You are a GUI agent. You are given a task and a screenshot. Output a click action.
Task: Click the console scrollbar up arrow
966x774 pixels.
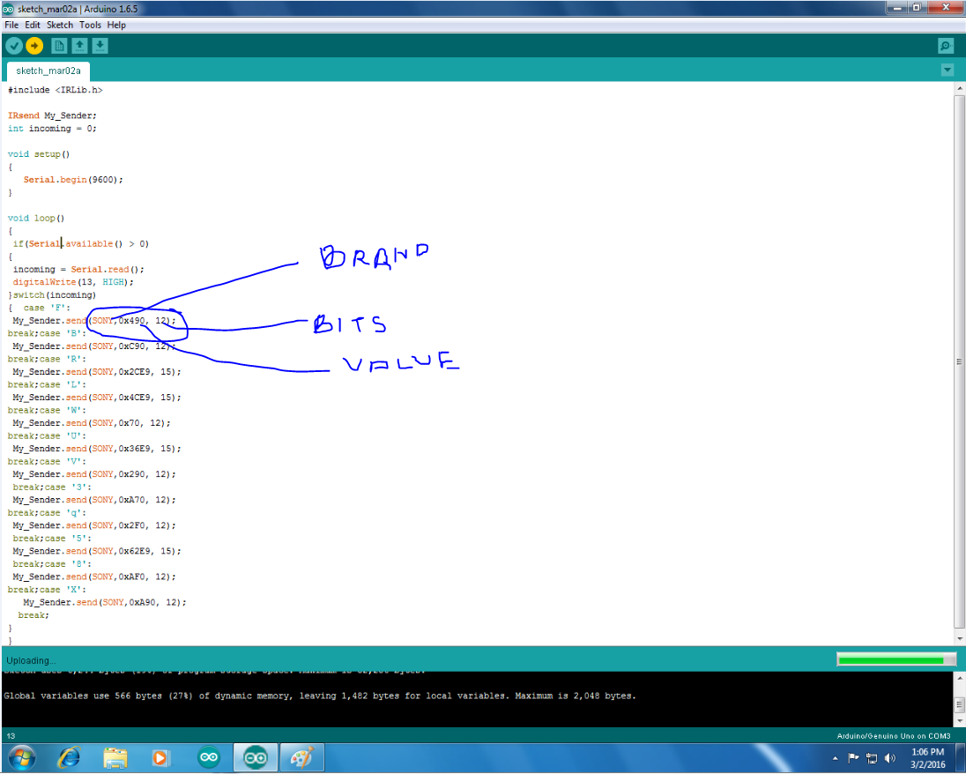(x=960, y=678)
